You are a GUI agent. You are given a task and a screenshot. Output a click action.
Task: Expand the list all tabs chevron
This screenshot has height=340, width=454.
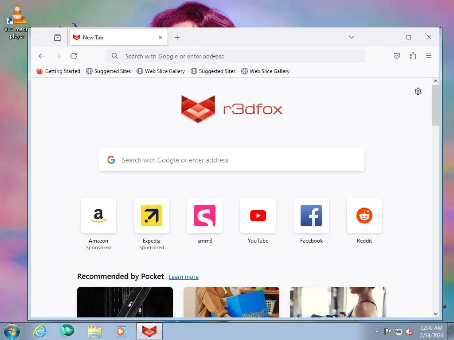(x=352, y=37)
